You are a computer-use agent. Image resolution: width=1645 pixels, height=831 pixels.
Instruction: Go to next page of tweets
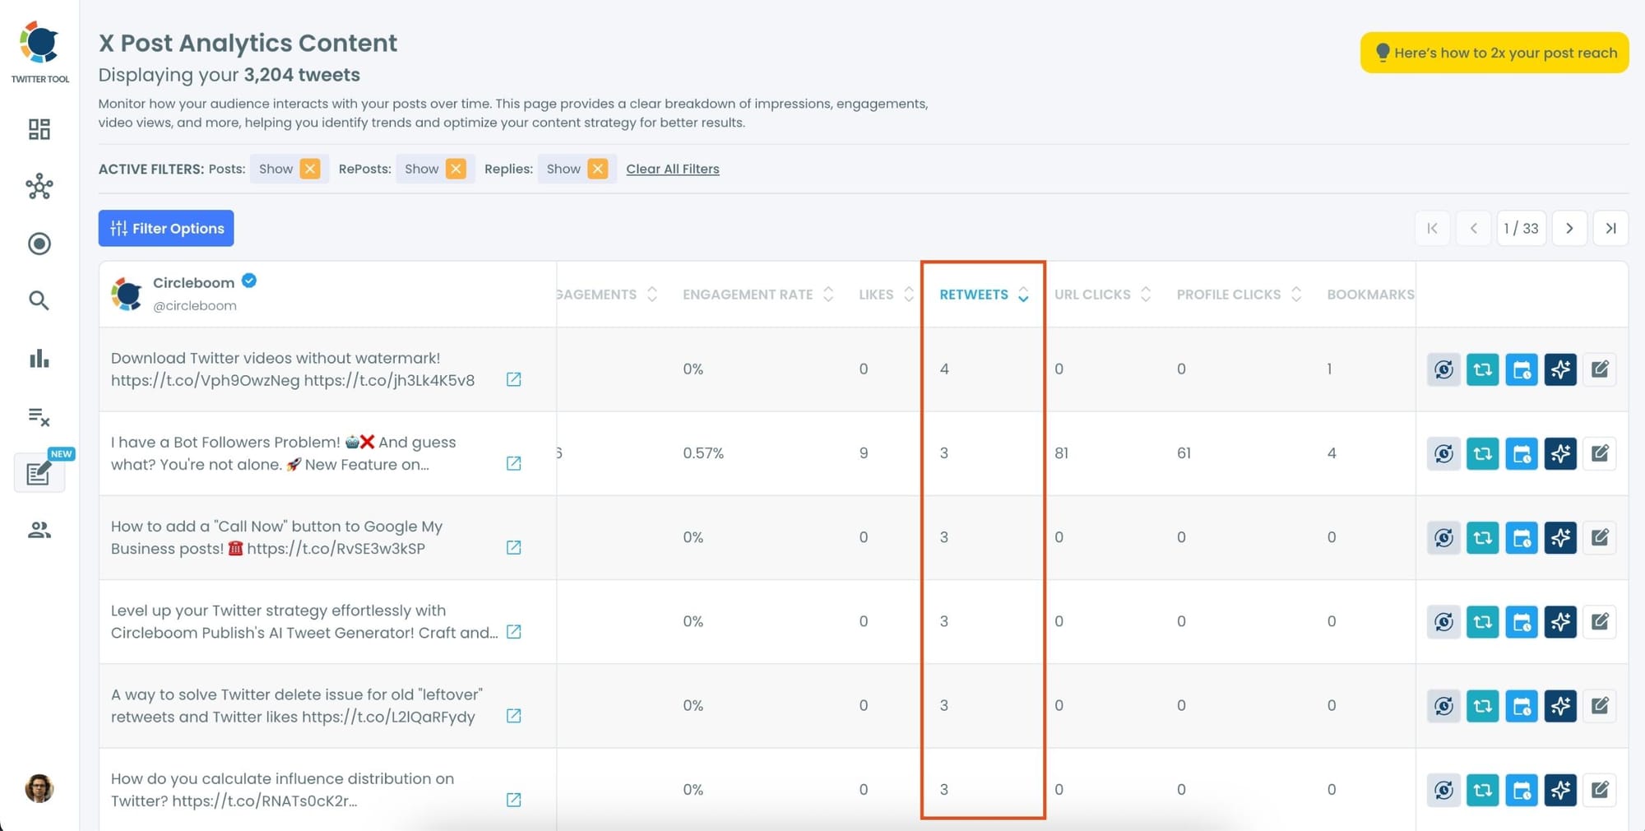click(x=1569, y=228)
